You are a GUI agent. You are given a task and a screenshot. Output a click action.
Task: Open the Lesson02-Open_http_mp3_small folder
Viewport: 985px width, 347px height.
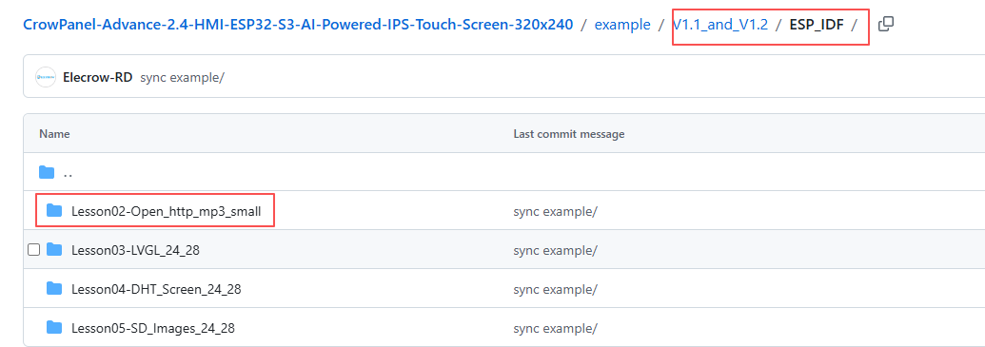click(166, 211)
